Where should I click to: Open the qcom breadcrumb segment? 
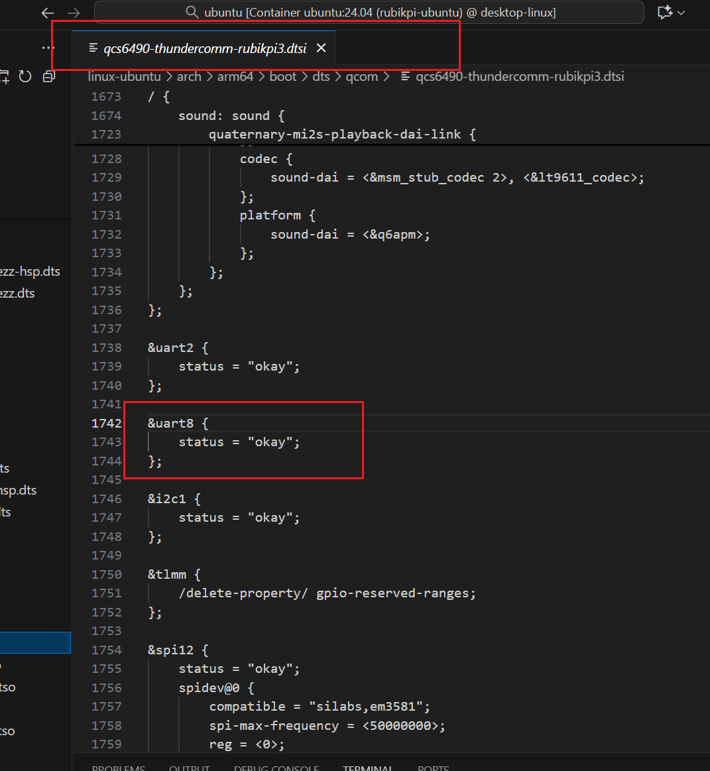click(x=361, y=76)
